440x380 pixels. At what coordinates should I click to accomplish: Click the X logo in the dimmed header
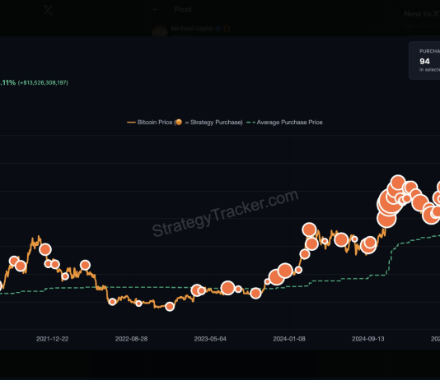(x=48, y=10)
